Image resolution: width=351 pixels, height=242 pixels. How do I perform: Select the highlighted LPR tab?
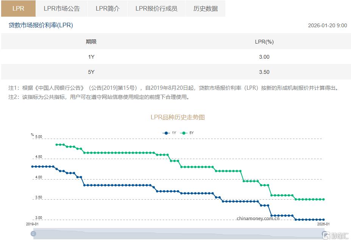click(18, 8)
